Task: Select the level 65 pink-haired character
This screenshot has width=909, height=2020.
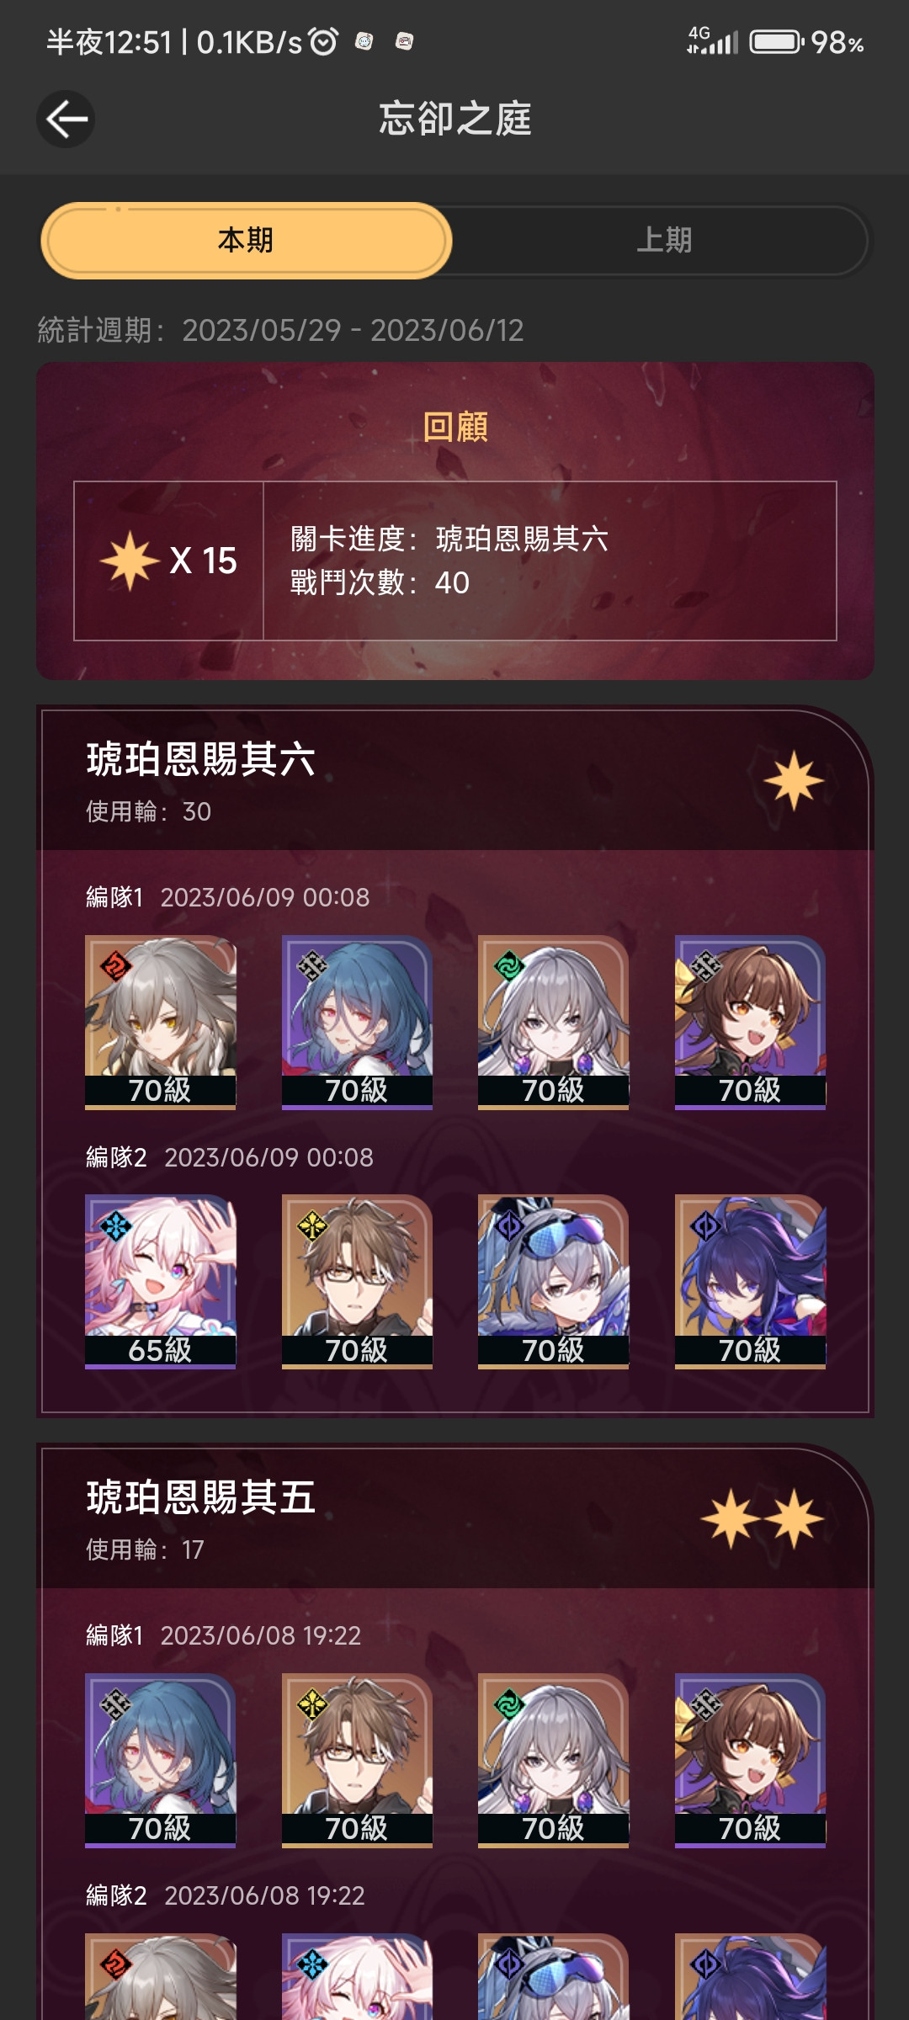Action: 160,1282
